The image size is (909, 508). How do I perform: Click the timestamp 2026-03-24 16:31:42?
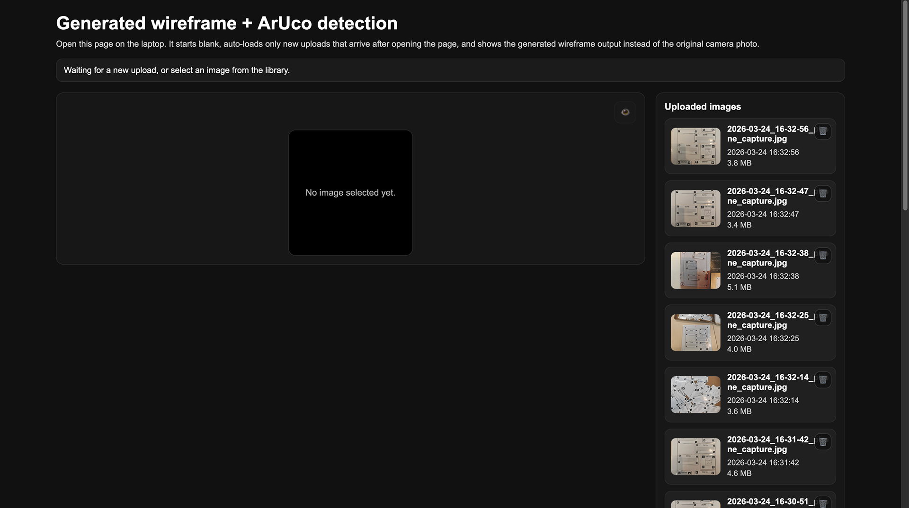[x=763, y=463]
